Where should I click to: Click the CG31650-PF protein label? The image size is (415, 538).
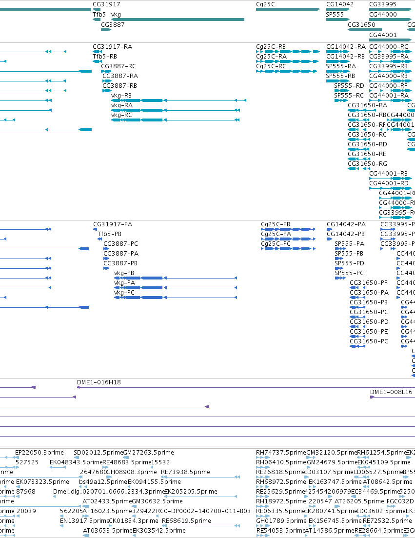coord(368,283)
